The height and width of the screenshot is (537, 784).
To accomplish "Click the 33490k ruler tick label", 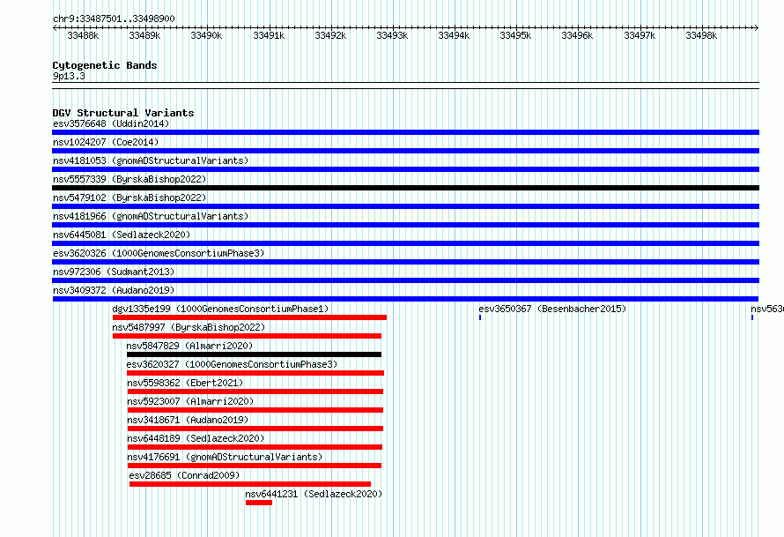I will (206, 35).
